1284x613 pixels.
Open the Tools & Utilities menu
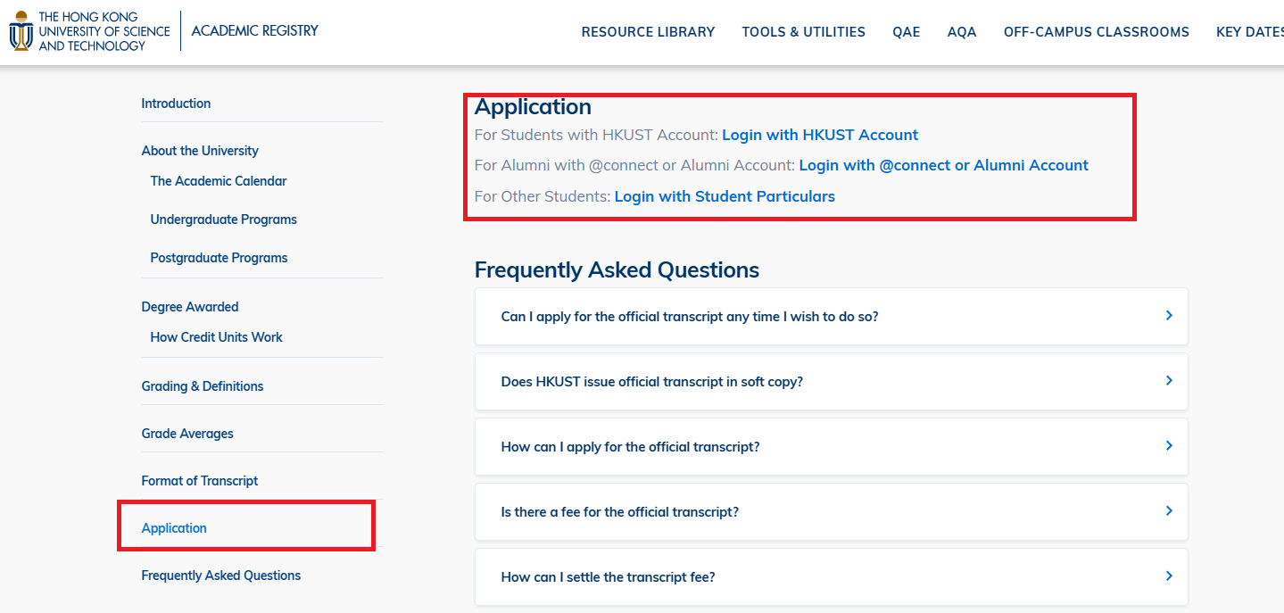[803, 32]
